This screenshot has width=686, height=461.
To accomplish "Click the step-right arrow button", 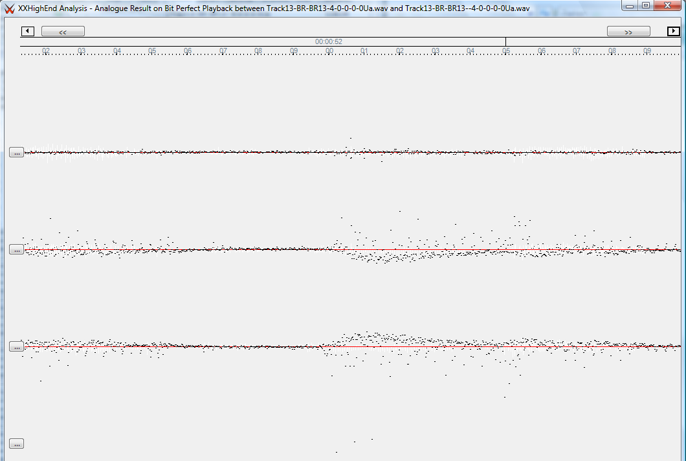I will (x=673, y=31).
